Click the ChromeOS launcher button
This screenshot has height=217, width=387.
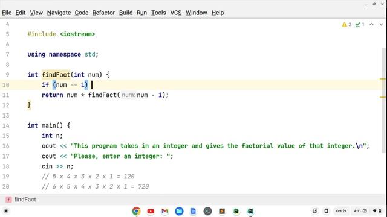(x=6, y=211)
